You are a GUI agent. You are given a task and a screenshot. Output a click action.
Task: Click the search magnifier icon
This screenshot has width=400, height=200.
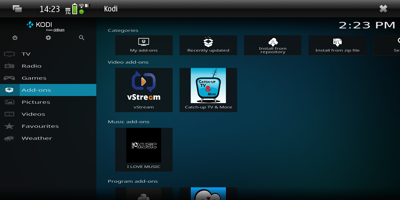(x=81, y=38)
